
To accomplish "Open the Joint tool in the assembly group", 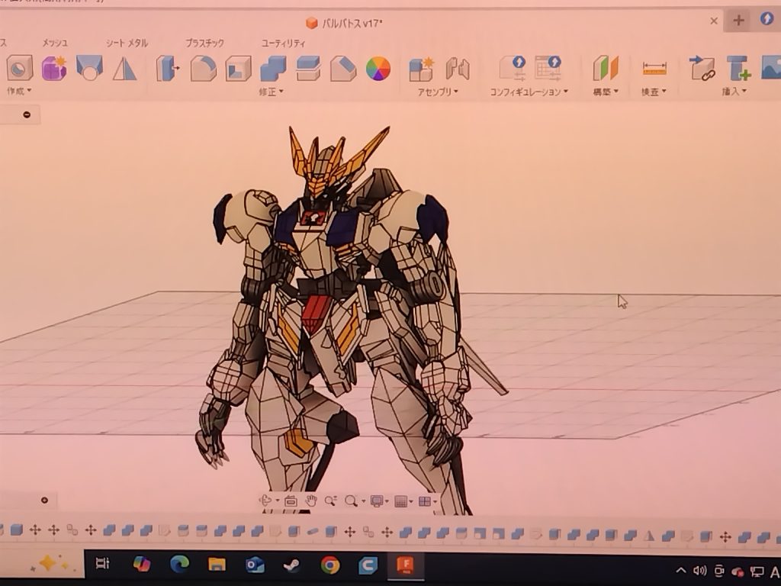I will 458,69.
